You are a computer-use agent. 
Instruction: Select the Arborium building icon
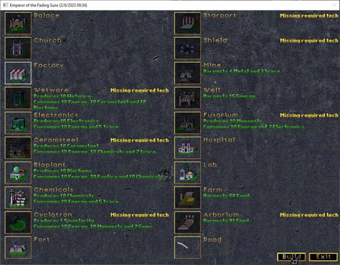pos(188,222)
